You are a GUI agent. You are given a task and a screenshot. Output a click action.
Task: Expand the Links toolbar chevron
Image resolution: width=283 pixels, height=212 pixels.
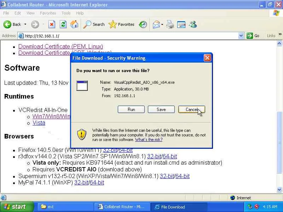(280, 34)
